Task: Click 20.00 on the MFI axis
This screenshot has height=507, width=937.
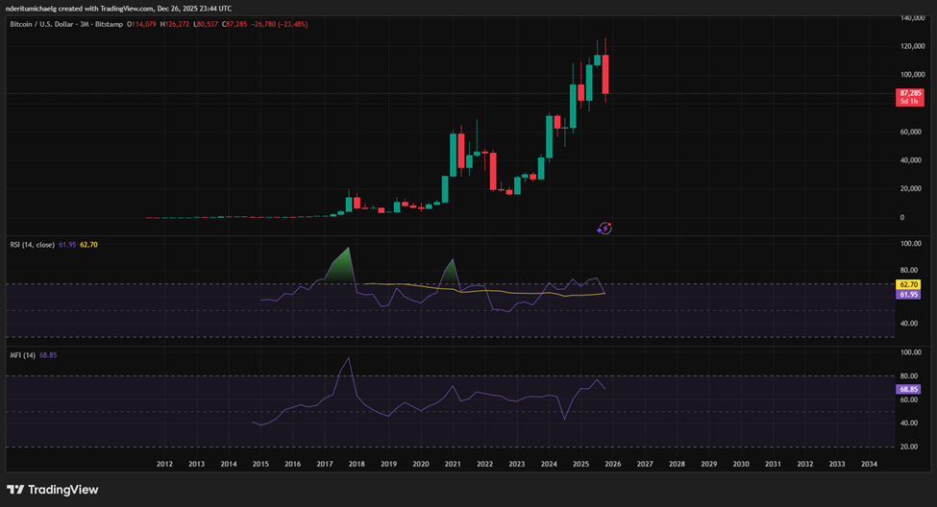Action: pyautogui.click(x=911, y=447)
